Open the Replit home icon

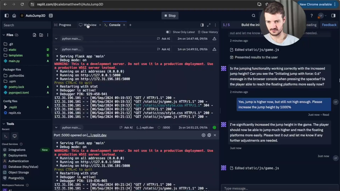coord(14,15)
